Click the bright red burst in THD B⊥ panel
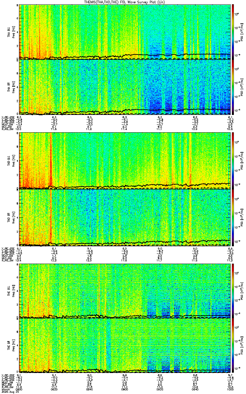 pos(51,161)
